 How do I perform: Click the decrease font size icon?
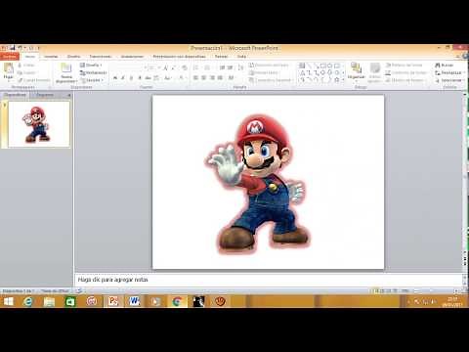(174, 67)
